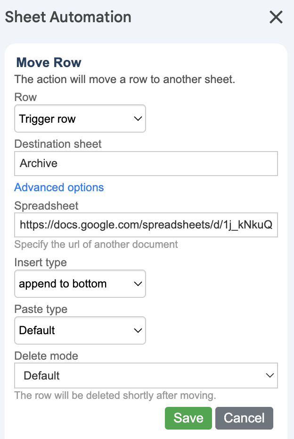Click the 'Paste type' label
294x439 pixels.
(41, 309)
